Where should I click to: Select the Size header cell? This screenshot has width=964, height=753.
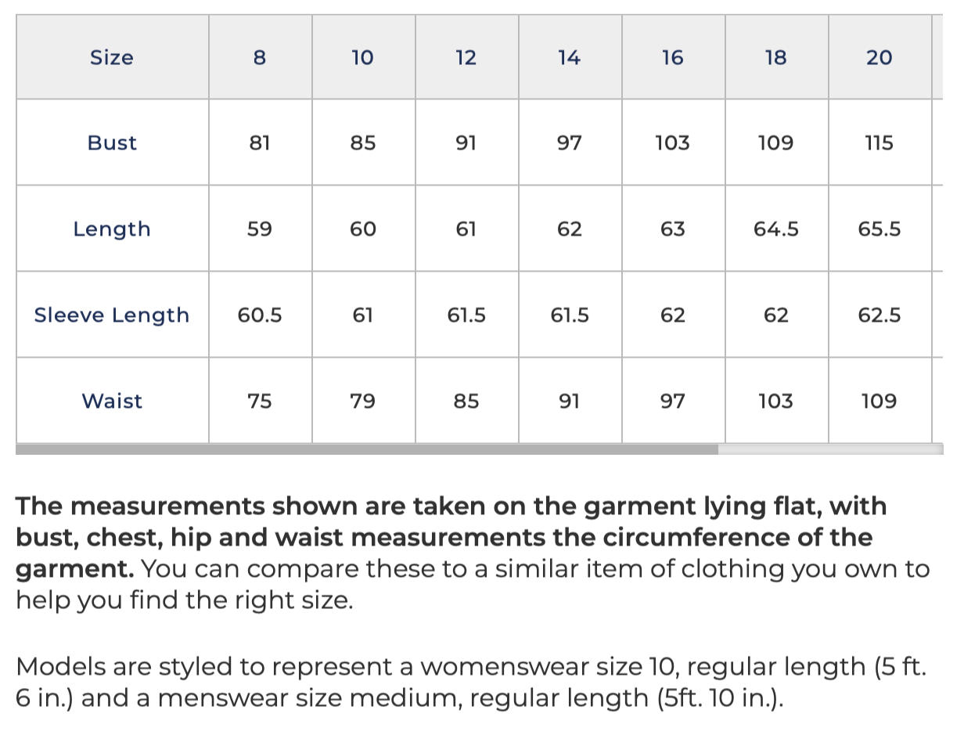click(x=113, y=57)
